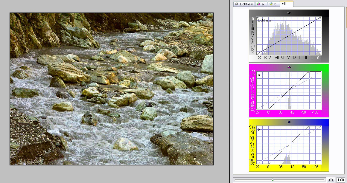This screenshot has width=347, height=183.
Task: Click the 'a' channel gradient flip arrow icon
Action: 289,67
